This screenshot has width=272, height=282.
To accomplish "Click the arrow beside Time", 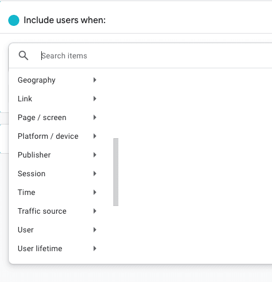I will 95,192.
